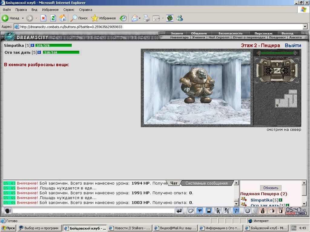Open Search (Поиск) in IE toolbar
The image size is (310, 232).
[79, 18]
